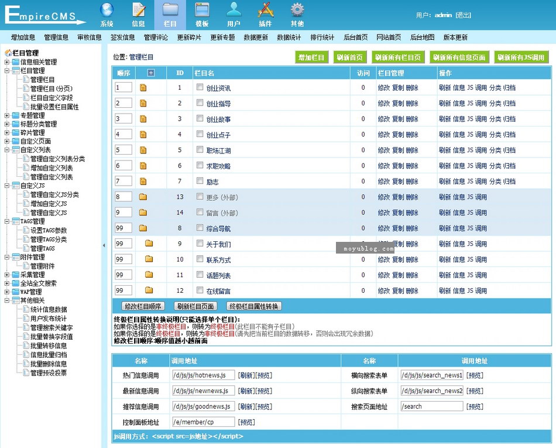Check the 在线留言 checkbox
This screenshot has height=448, width=556.
point(200,290)
